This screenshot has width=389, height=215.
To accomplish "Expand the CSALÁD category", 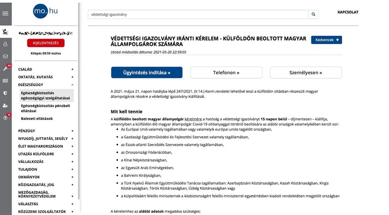I will coord(72,69).
